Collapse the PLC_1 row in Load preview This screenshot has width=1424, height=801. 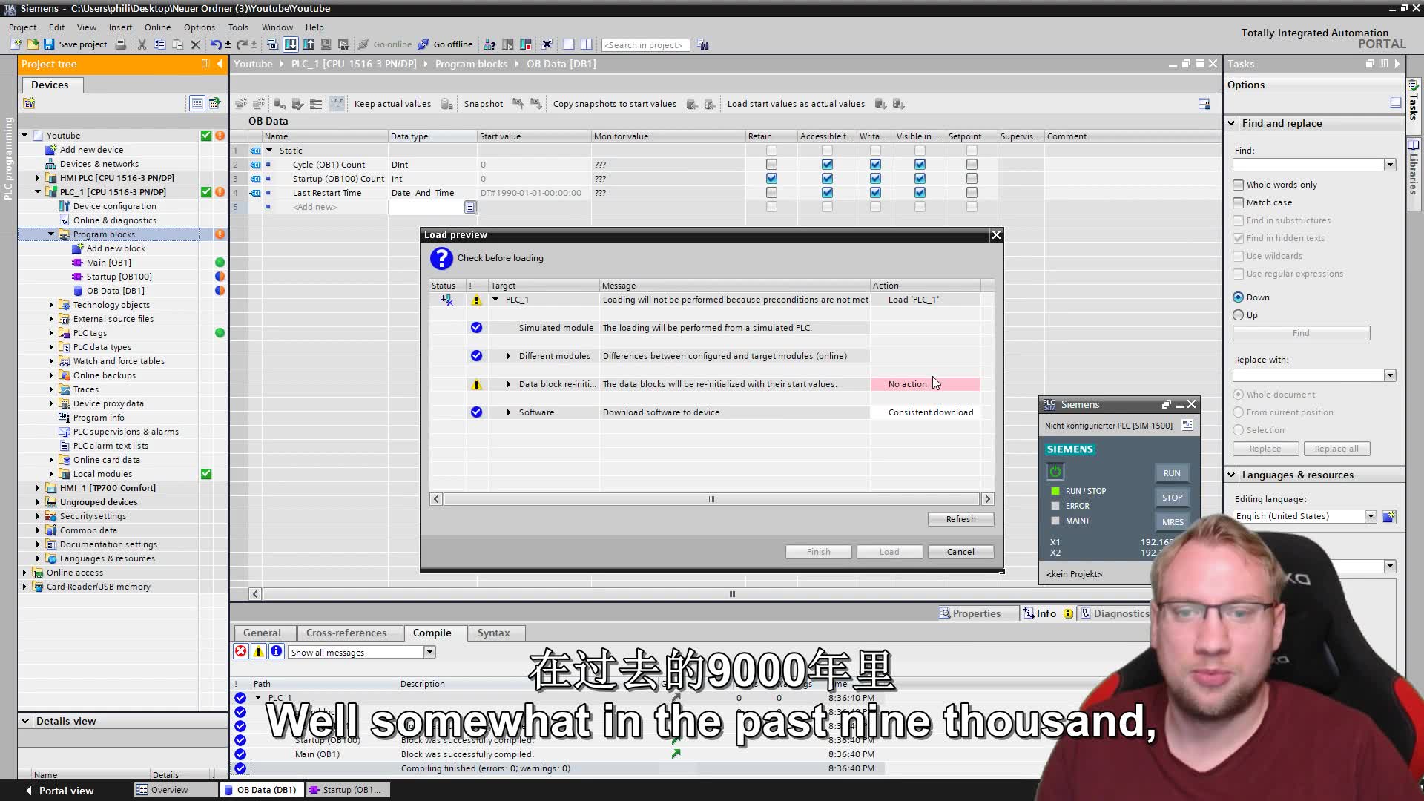click(x=495, y=300)
